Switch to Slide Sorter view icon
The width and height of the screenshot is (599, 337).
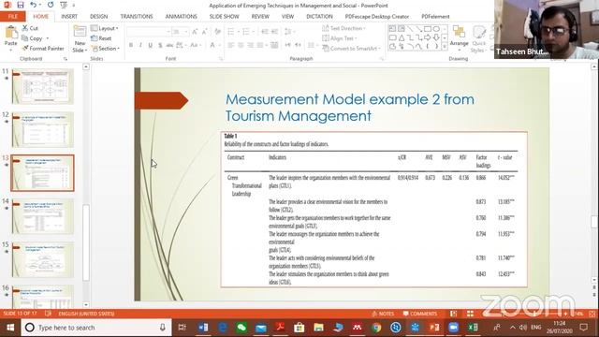(470, 314)
